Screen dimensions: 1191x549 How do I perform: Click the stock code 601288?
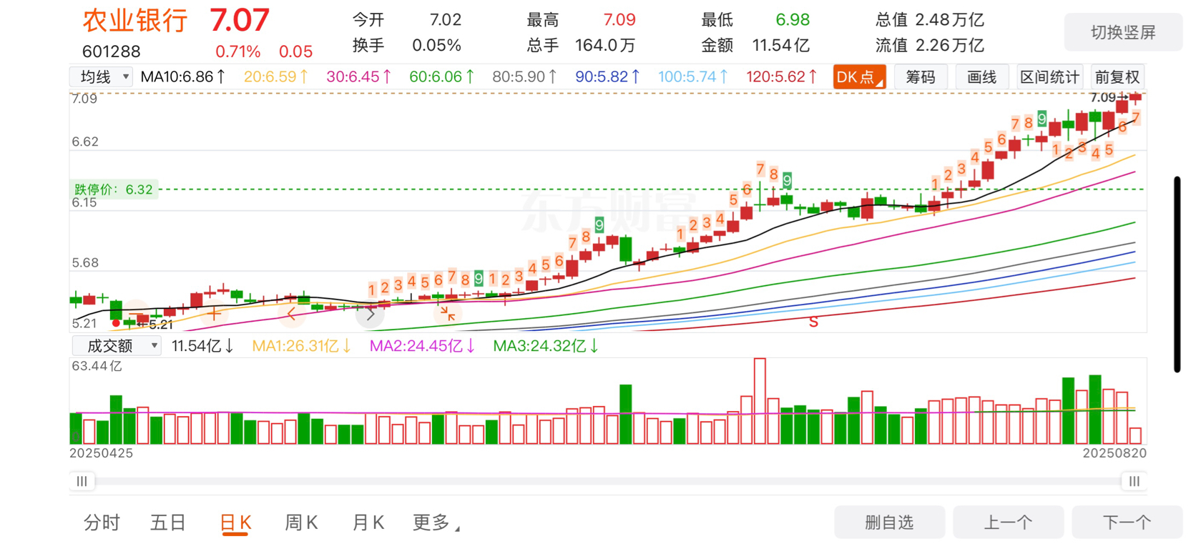112,51
